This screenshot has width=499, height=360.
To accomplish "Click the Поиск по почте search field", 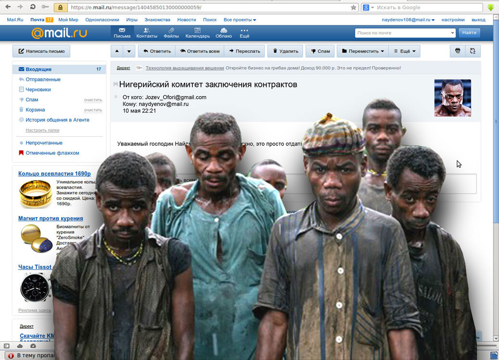I will [403, 33].
